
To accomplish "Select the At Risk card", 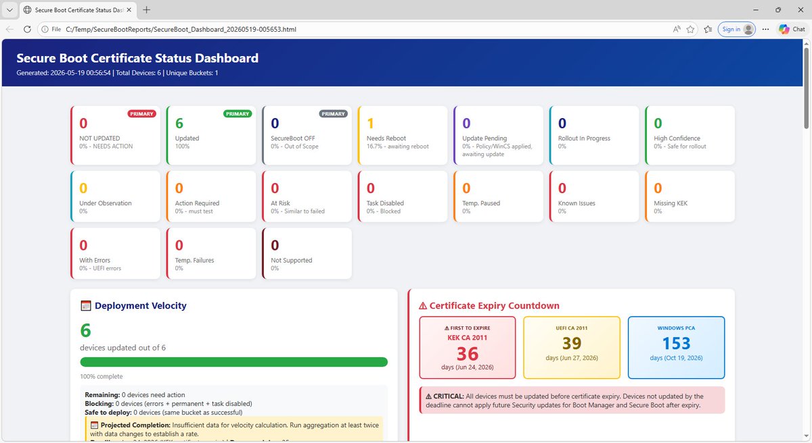I will (x=307, y=196).
